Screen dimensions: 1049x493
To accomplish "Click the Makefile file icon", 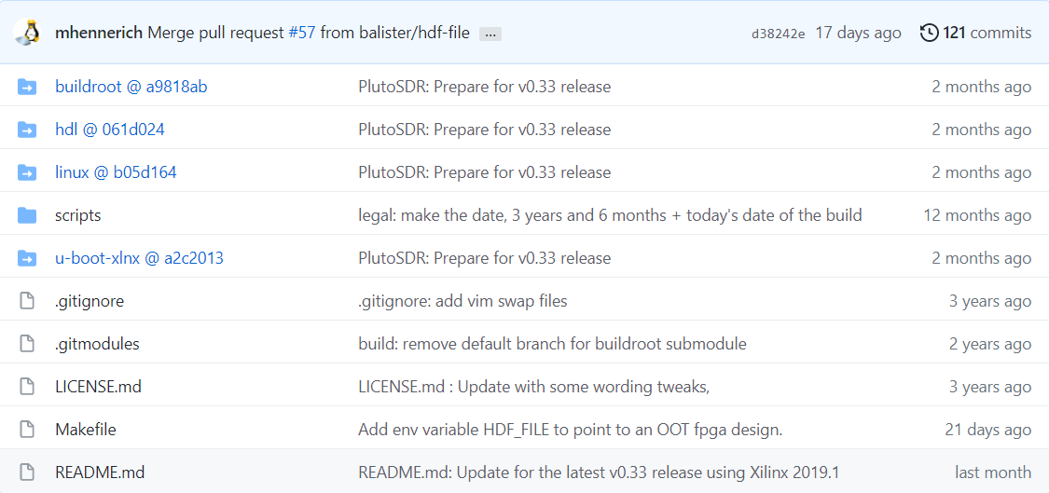I will click(x=27, y=430).
